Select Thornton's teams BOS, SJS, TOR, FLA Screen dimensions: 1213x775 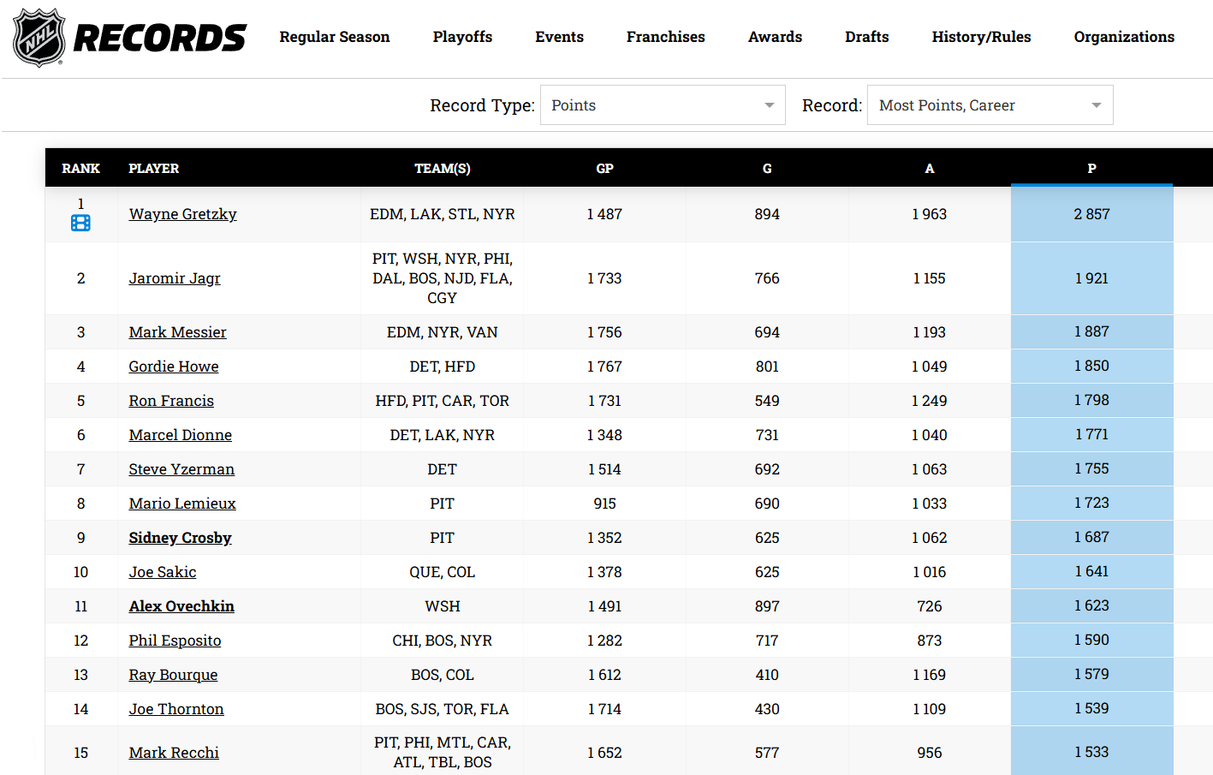[443, 709]
